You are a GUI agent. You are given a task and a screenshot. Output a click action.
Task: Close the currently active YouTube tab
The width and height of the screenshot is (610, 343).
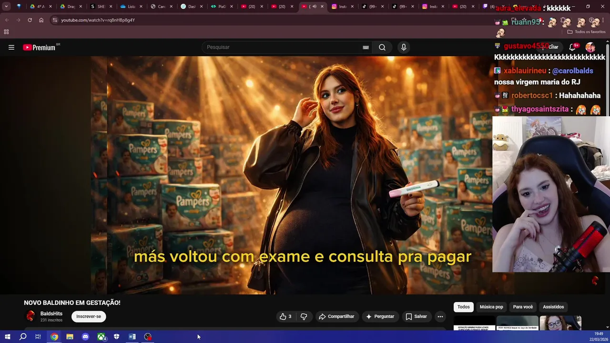(322, 7)
